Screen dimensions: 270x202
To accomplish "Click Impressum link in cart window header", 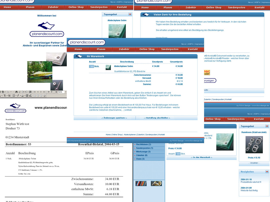I will pos(200,44).
